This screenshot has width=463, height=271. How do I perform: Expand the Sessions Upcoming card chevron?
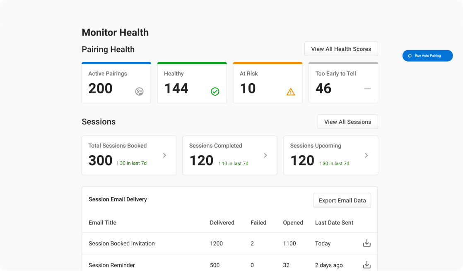click(366, 155)
